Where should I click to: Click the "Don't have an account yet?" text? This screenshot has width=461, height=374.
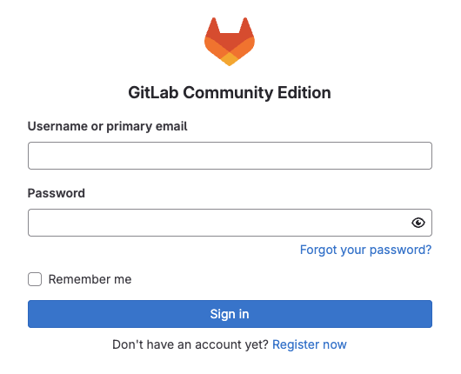[x=190, y=344]
